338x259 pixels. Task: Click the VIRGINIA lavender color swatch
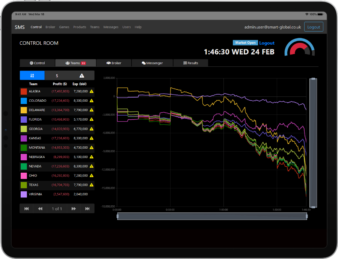[24, 194]
